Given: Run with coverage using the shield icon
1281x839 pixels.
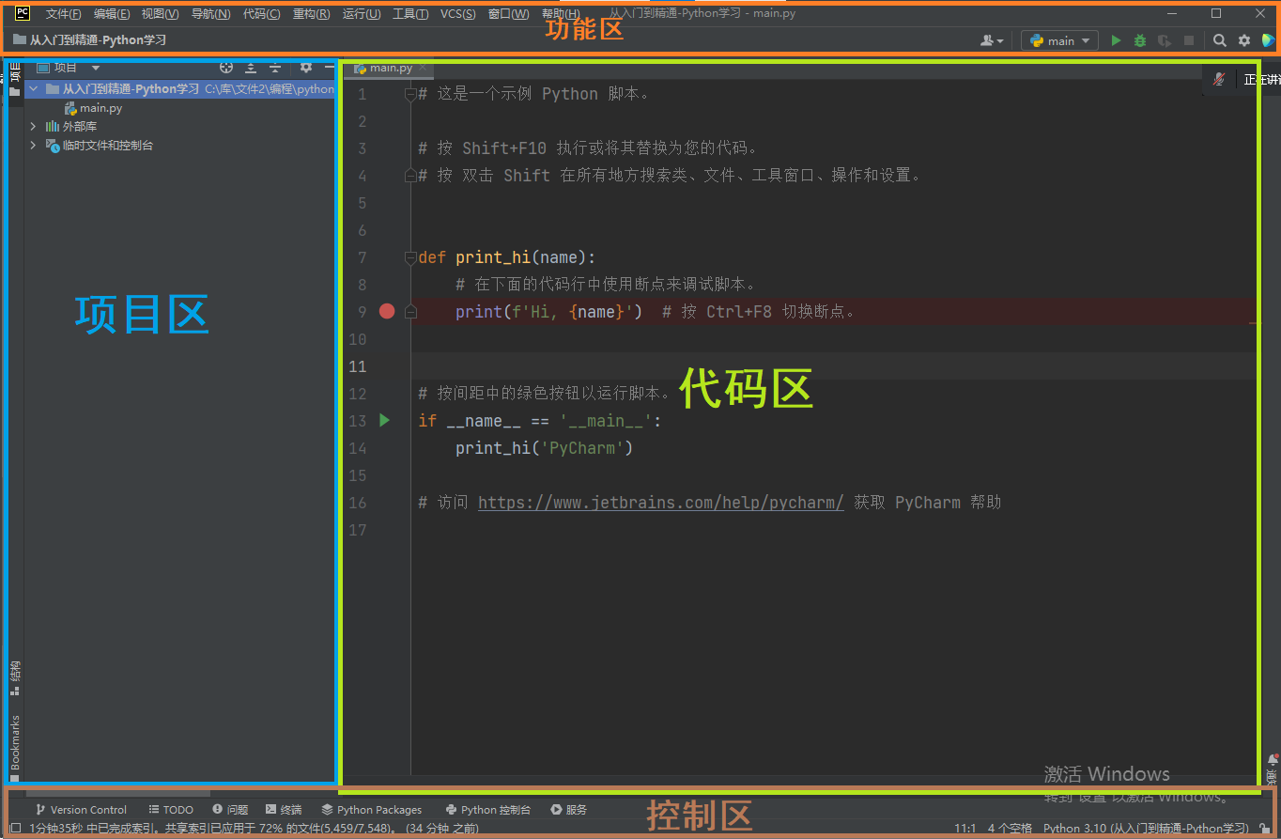Looking at the screenshot, I should point(1165,40).
